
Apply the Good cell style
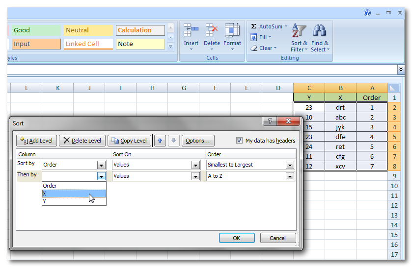click(x=36, y=30)
